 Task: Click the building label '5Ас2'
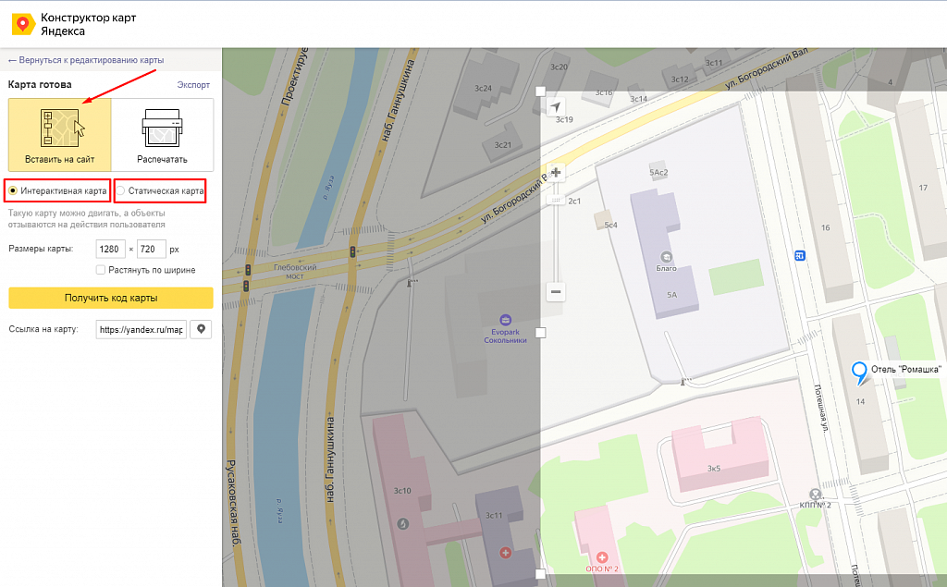658,172
